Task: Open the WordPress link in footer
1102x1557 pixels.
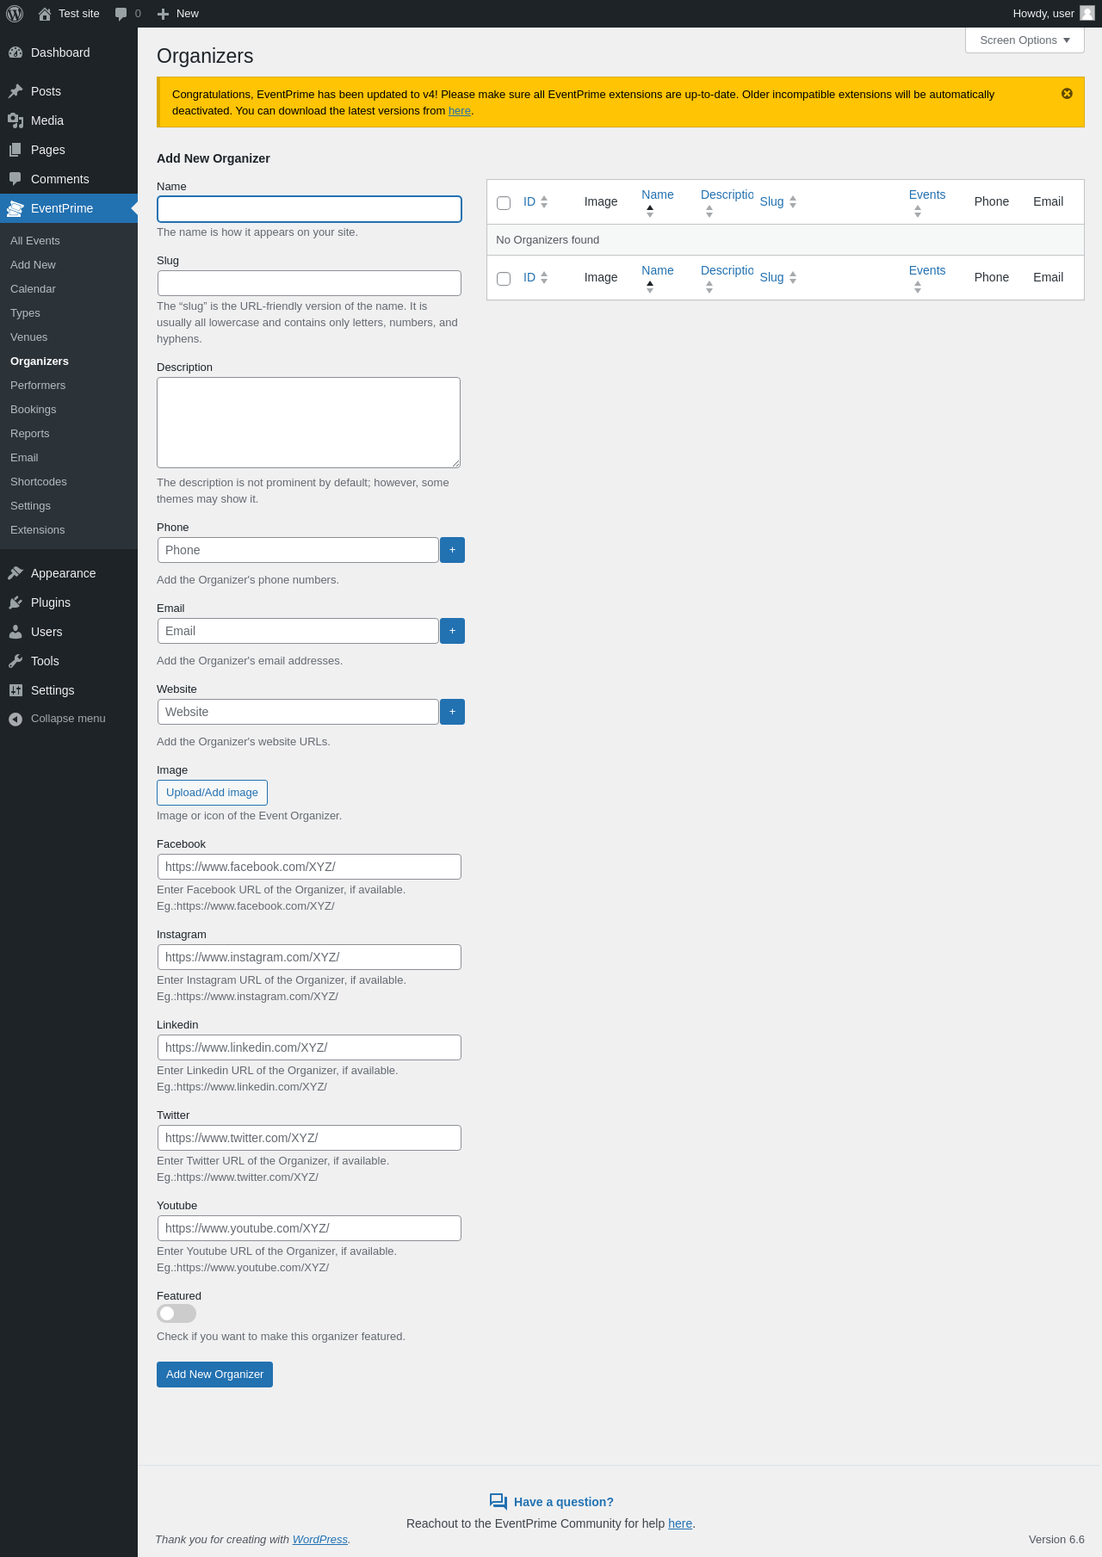Action: pos(320,1540)
